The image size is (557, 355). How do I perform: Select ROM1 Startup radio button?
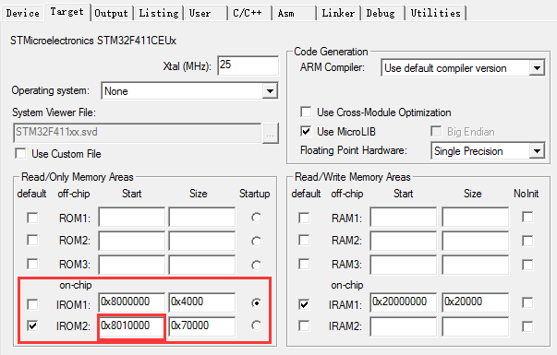pos(256,217)
